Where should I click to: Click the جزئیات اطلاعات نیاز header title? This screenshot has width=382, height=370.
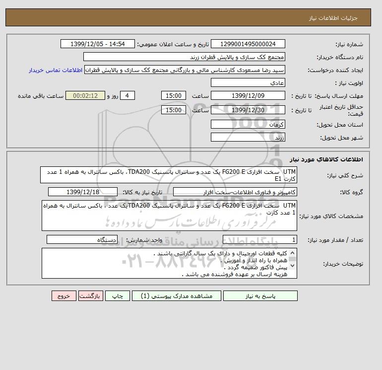(x=333, y=18)
